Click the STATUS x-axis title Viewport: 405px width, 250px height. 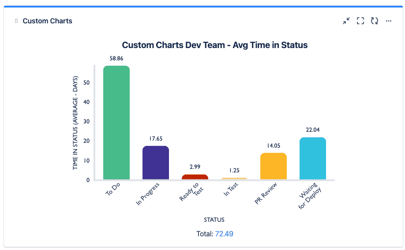[214, 220]
